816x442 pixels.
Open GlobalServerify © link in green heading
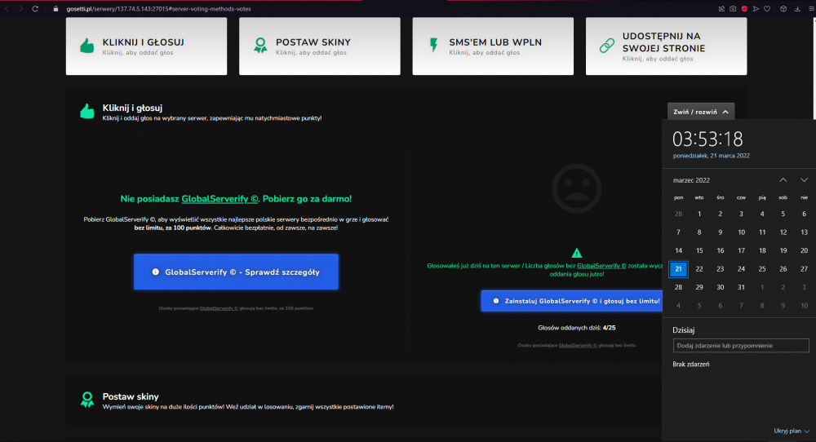[x=220, y=199]
